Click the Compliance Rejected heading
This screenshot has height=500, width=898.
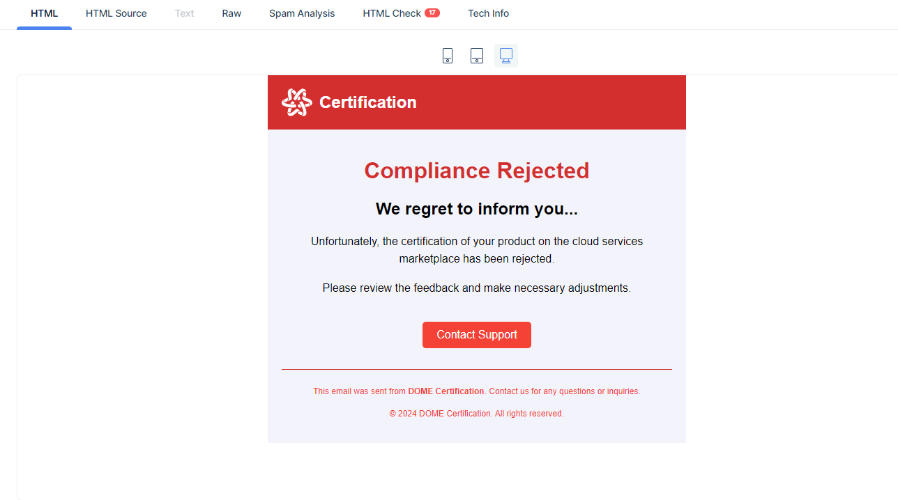(x=476, y=171)
